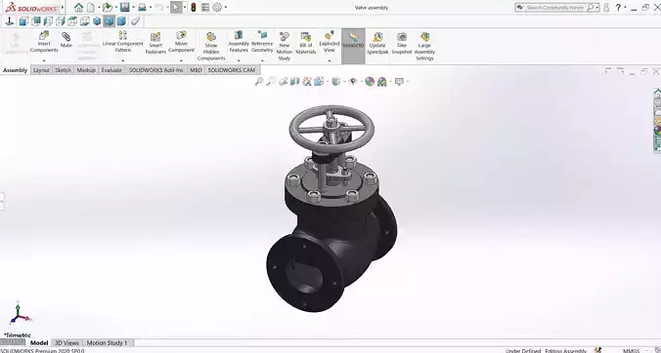
Task: Choose Linear Component Pattern
Action: pos(122,42)
